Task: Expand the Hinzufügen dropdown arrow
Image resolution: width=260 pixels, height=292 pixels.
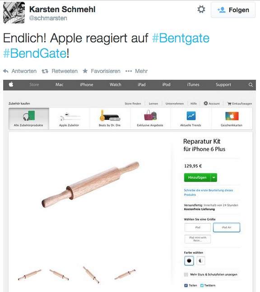Action: 214,178
